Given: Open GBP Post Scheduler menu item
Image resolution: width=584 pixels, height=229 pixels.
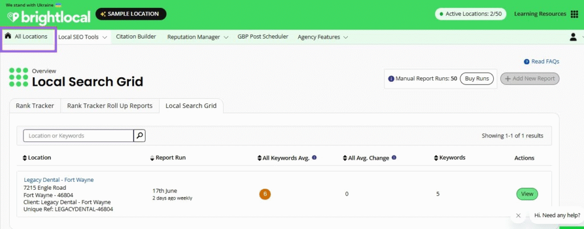Looking at the screenshot, I should pyautogui.click(x=263, y=36).
